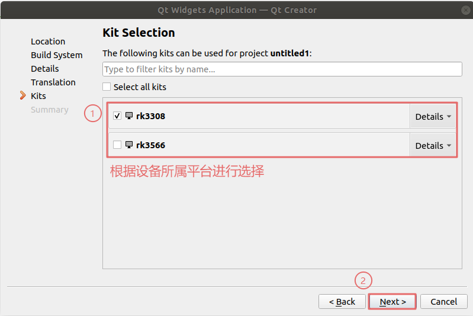Click the rk3566 kit device icon
Viewport: 473px width, 316px height.
click(129, 145)
